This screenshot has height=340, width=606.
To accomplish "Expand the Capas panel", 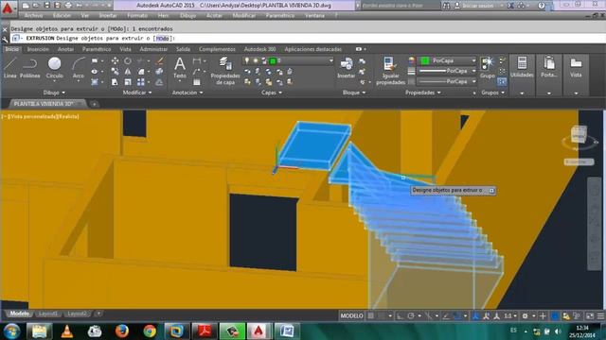I will 272,93.
